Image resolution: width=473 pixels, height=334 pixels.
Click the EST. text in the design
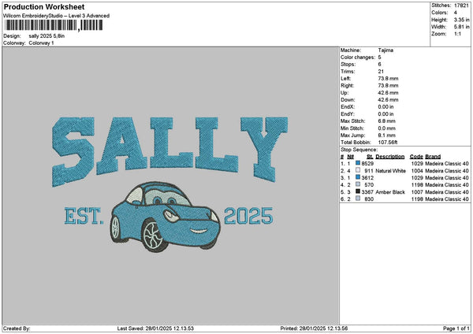click(x=83, y=216)
